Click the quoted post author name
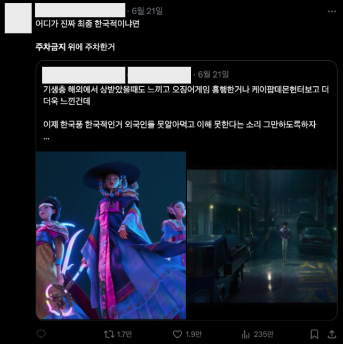 coord(84,75)
